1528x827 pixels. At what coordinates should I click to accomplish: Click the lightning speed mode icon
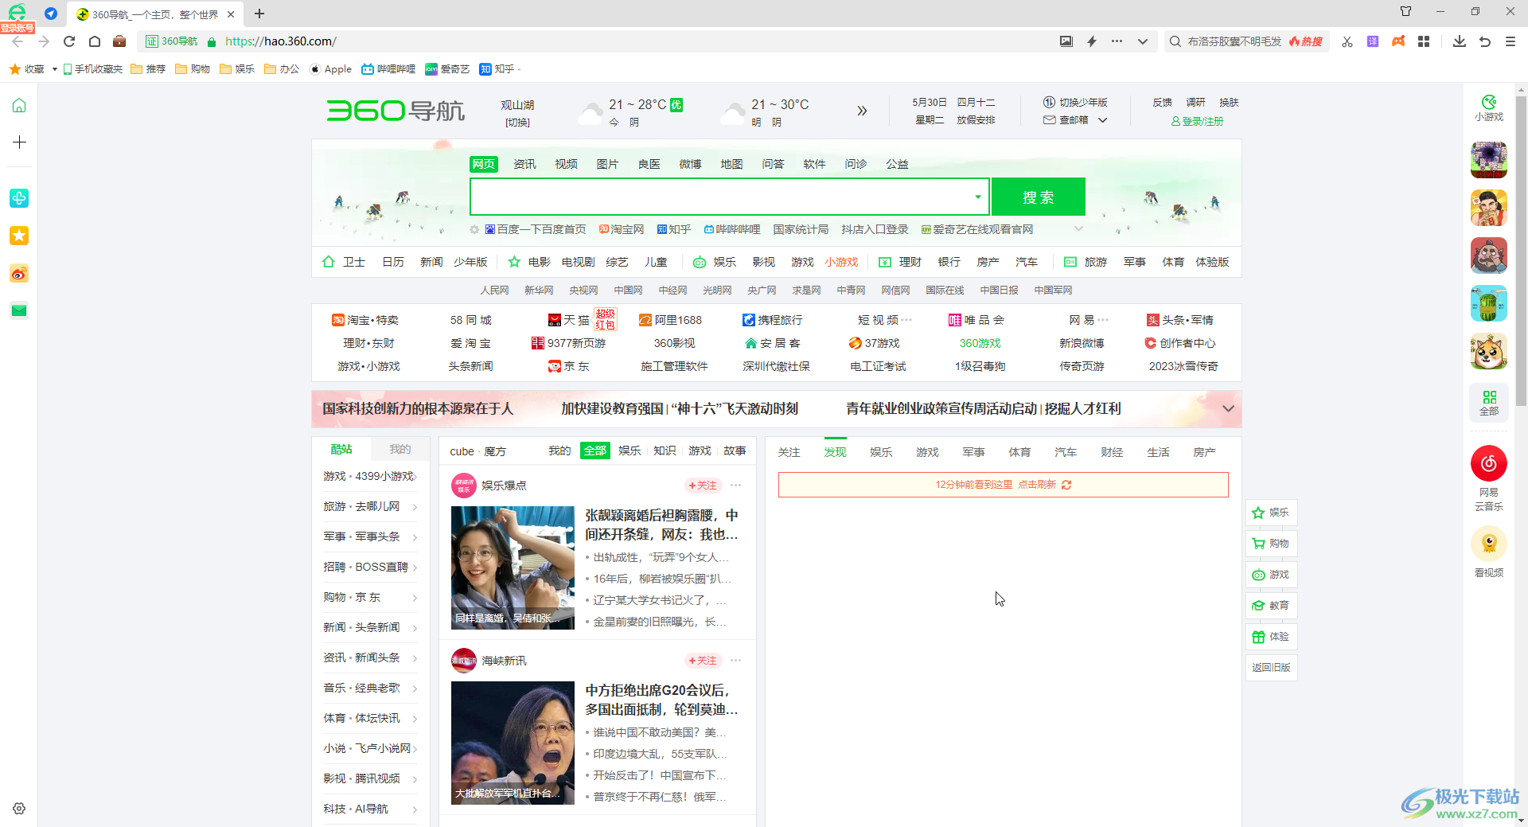click(1092, 41)
